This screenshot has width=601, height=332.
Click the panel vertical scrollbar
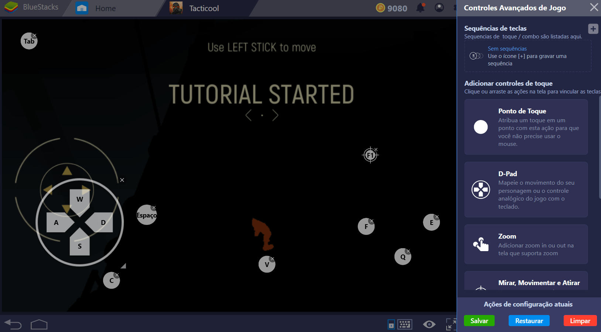(x=600, y=148)
